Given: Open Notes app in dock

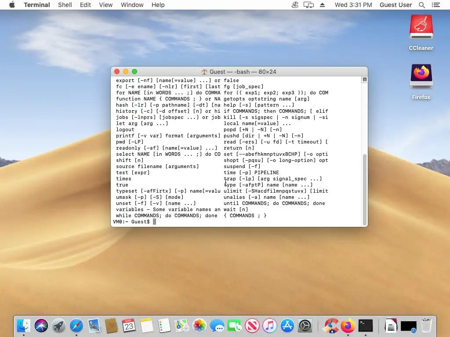Looking at the screenshot, I should click(x=147, y=326).
